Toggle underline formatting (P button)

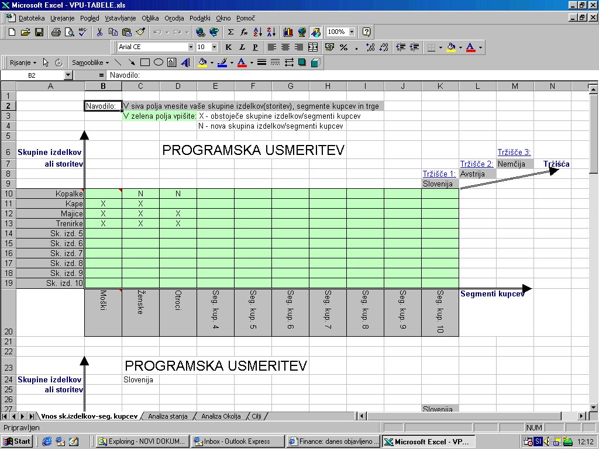coord(255,47)
